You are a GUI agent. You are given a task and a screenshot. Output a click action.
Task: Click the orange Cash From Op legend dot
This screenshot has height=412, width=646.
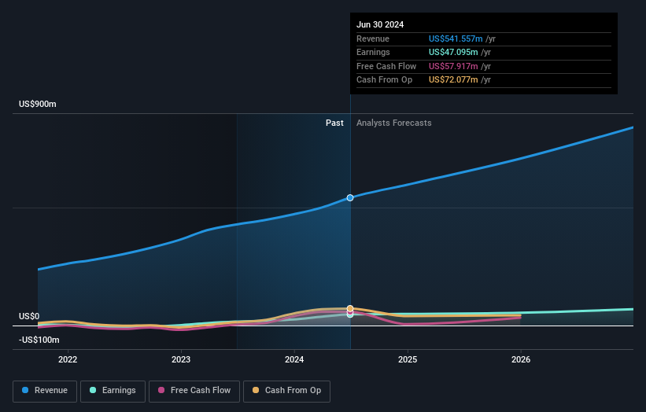[256, 390]
